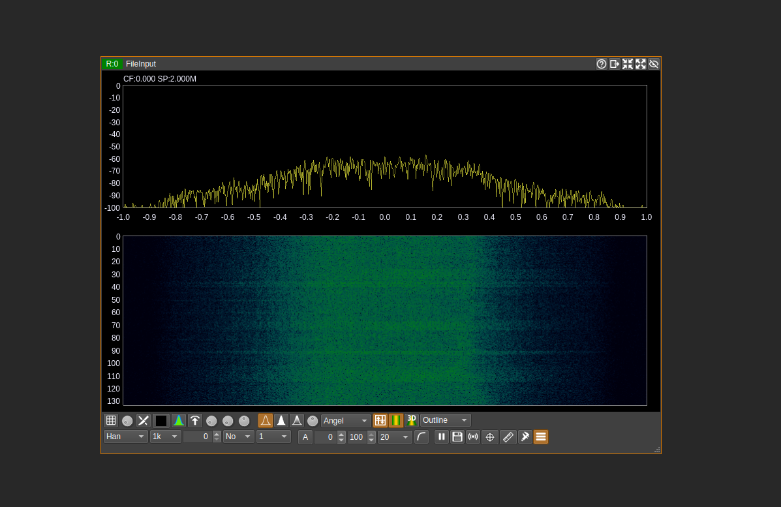Select the line trace style icon
This screenshot has width=781, height=507.
pos(266,420)
